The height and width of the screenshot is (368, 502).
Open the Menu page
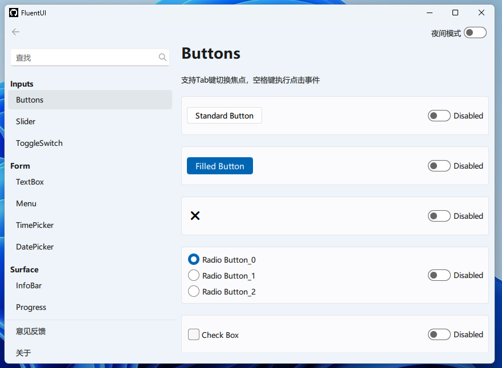click(x=90, y=204)
